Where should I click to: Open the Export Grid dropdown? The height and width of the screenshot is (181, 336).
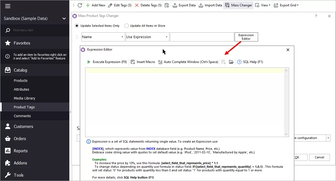click(286, 5)
